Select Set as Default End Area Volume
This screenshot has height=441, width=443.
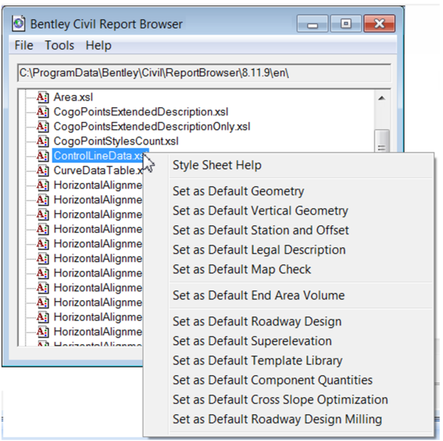258,295
